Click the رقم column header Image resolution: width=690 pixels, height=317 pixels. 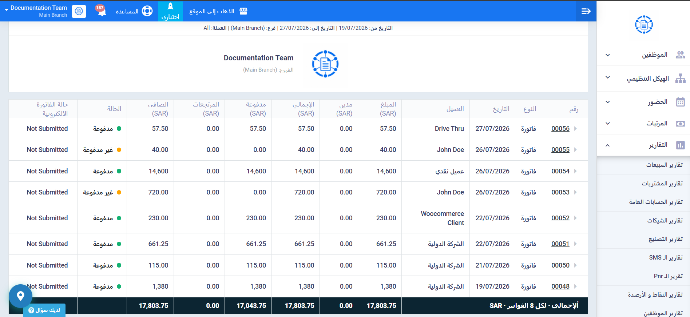[574, 109]
